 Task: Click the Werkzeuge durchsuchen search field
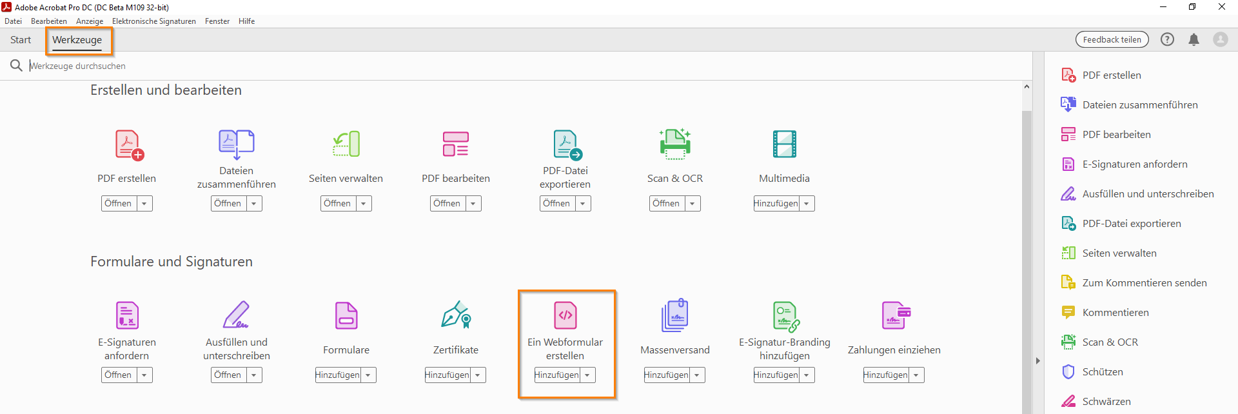[x=516, y=66]
